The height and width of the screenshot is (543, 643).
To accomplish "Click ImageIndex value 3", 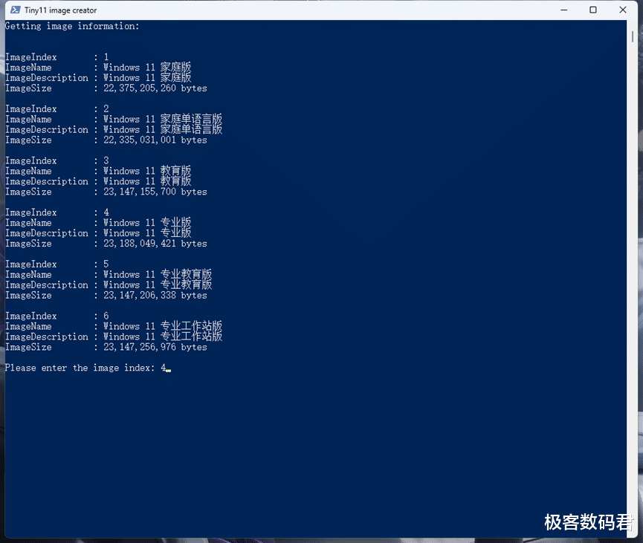I will click(106, 160).
